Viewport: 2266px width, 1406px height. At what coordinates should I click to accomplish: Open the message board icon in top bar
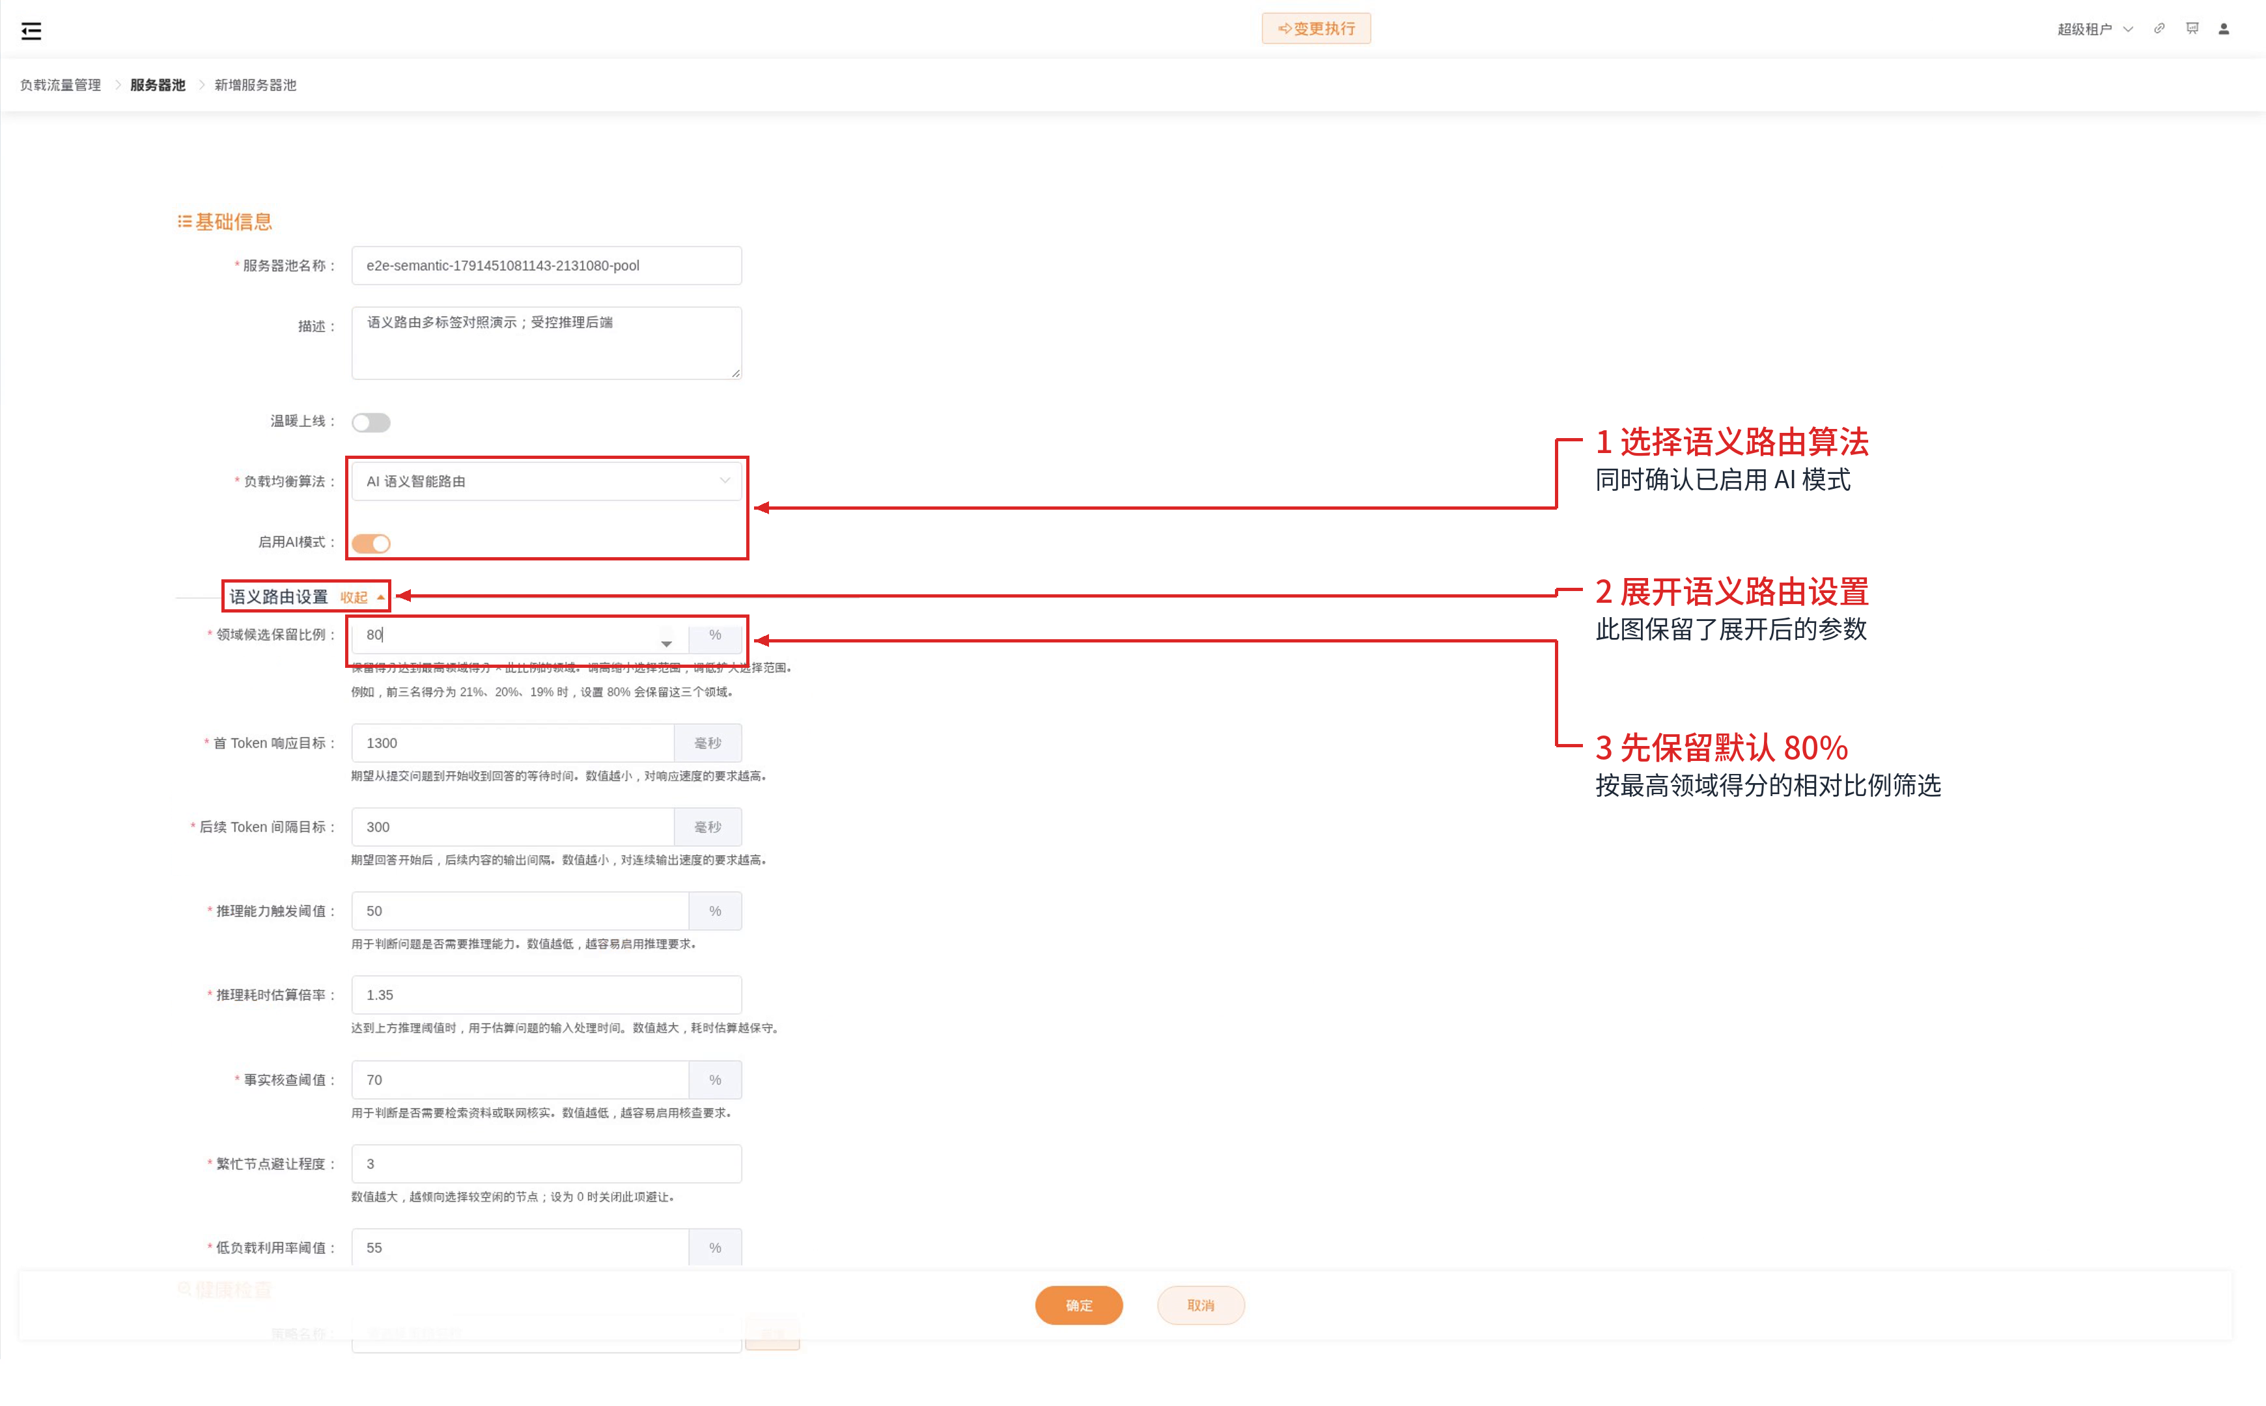point(2192,29)
